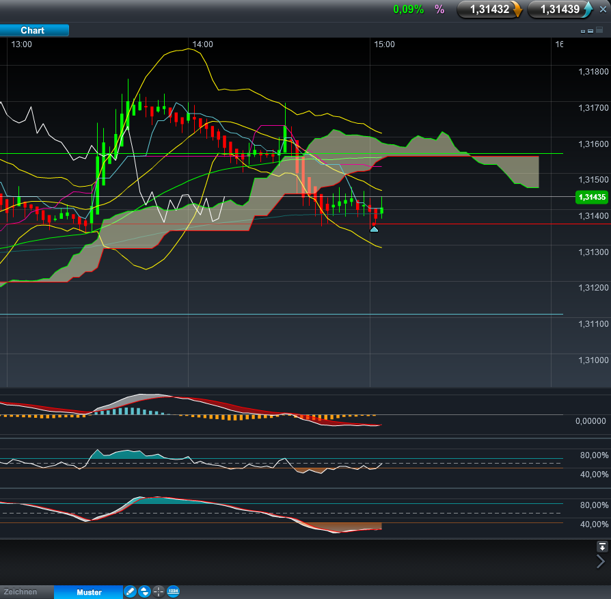This screenshot has height=599, width=611.
Task: Click the 1,31000 price axis label
Action: (x=593, y=360)
